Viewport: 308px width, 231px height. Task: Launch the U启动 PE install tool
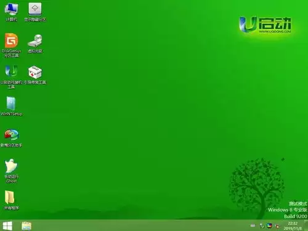11,77
